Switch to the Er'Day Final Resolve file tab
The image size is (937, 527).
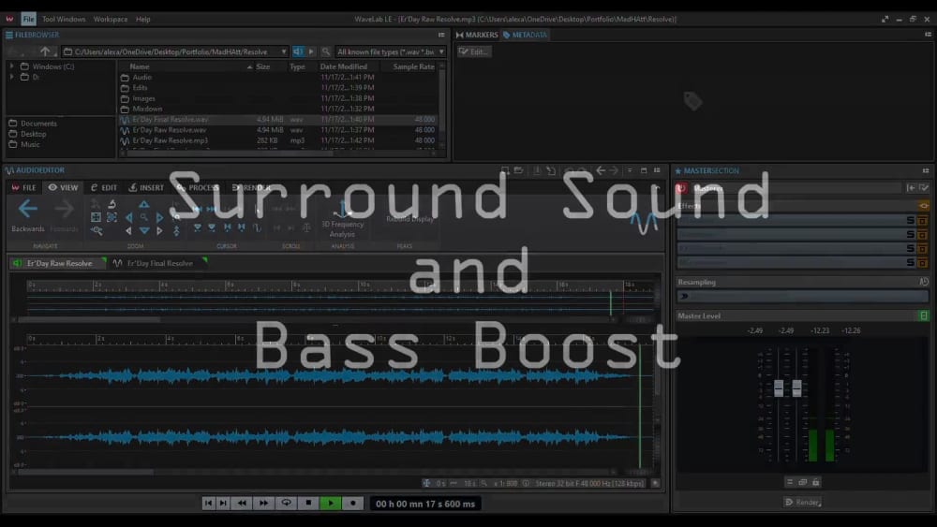click(159, 263)
